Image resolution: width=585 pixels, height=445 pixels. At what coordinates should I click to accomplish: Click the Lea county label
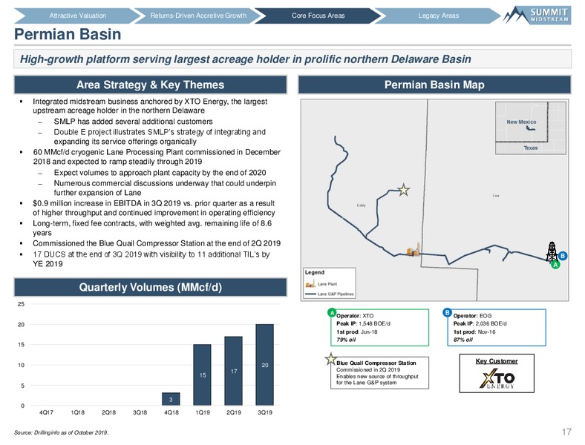496,195
